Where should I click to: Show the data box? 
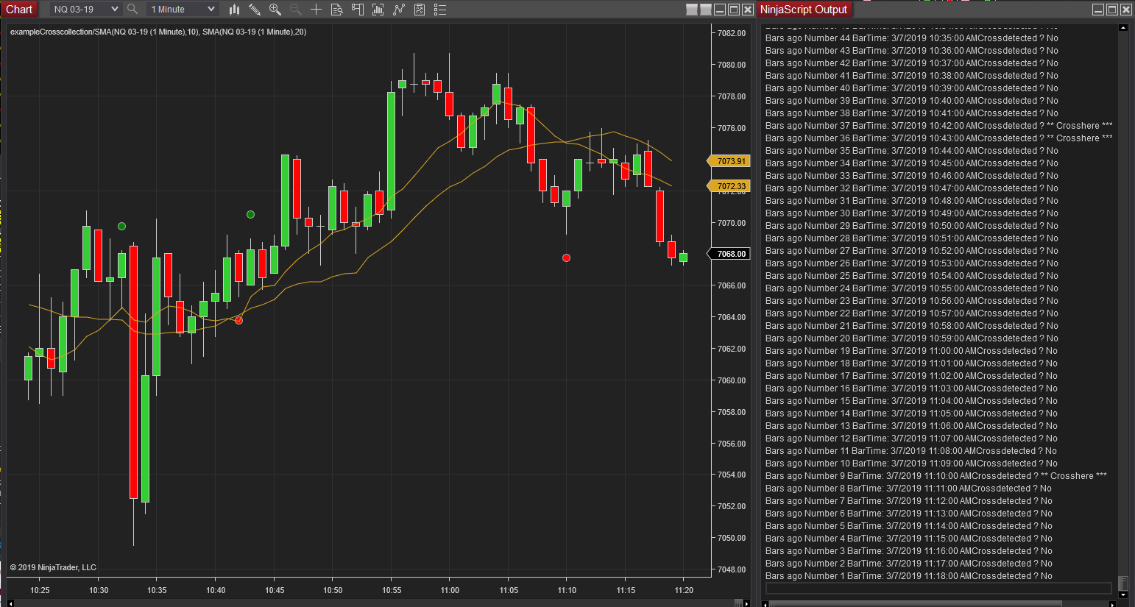click(337, 10)
